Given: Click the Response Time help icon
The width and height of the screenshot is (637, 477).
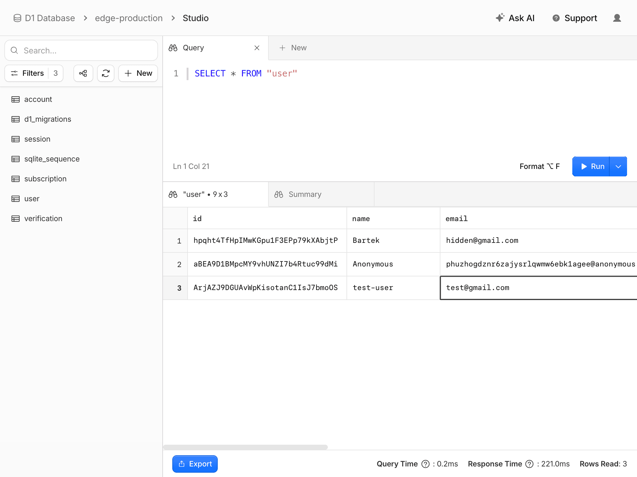Looking at the screenshot, I should click(x=529, y=464).
